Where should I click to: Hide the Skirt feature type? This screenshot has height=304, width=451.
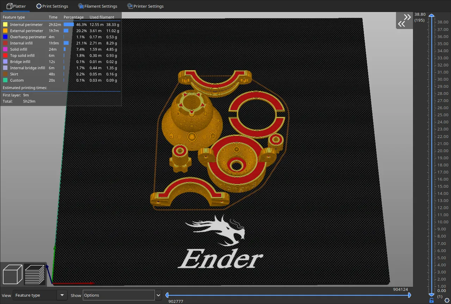click(x=14, y=74)
